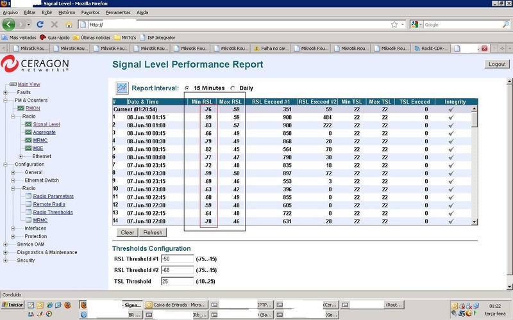Viewport: 513px width, 320px height.
Task: Open the Histórico menu
Action: pyautogui.click(x=67, y=12)
